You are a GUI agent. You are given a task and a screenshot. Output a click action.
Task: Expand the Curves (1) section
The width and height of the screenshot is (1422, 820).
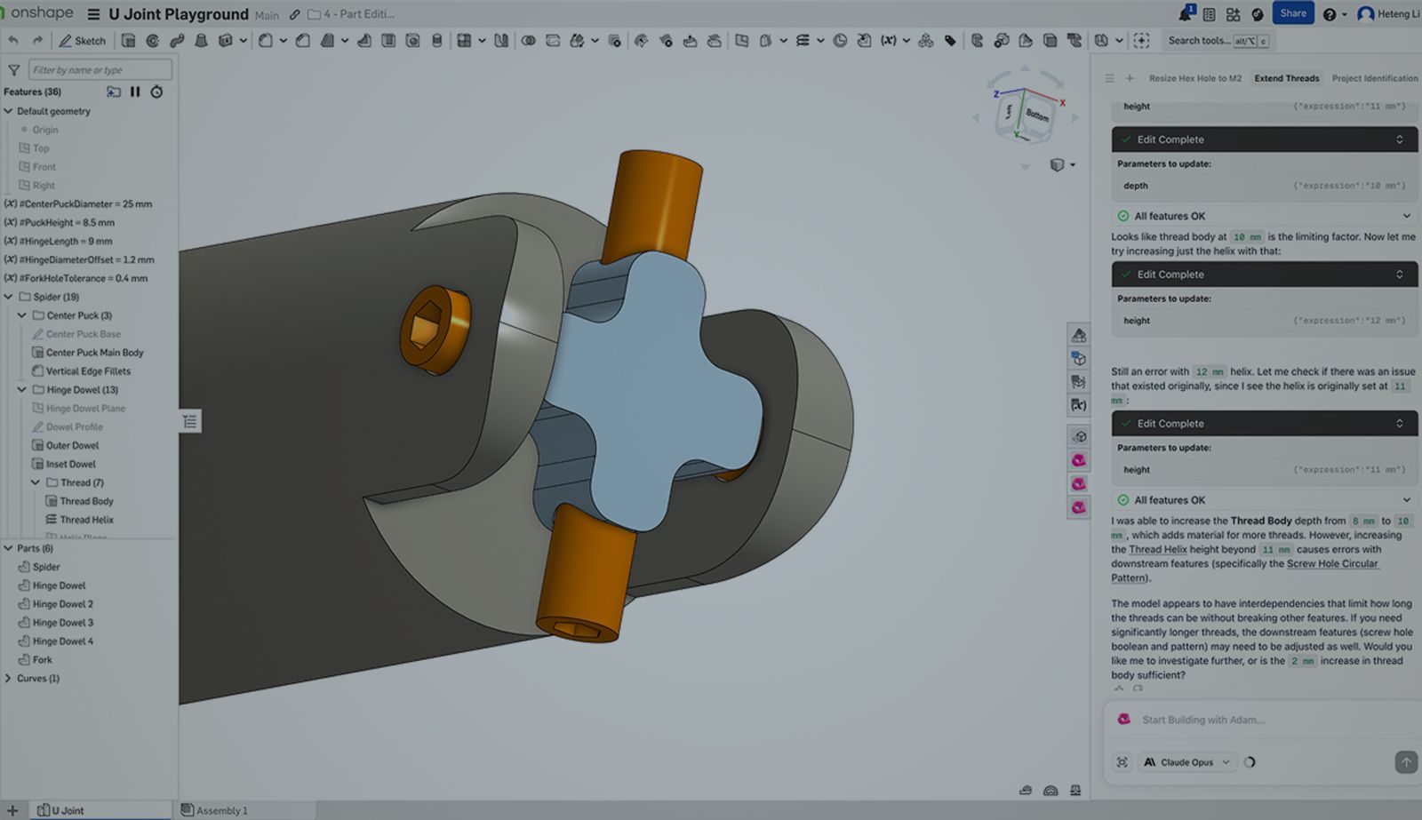click(x=7, y=678)
